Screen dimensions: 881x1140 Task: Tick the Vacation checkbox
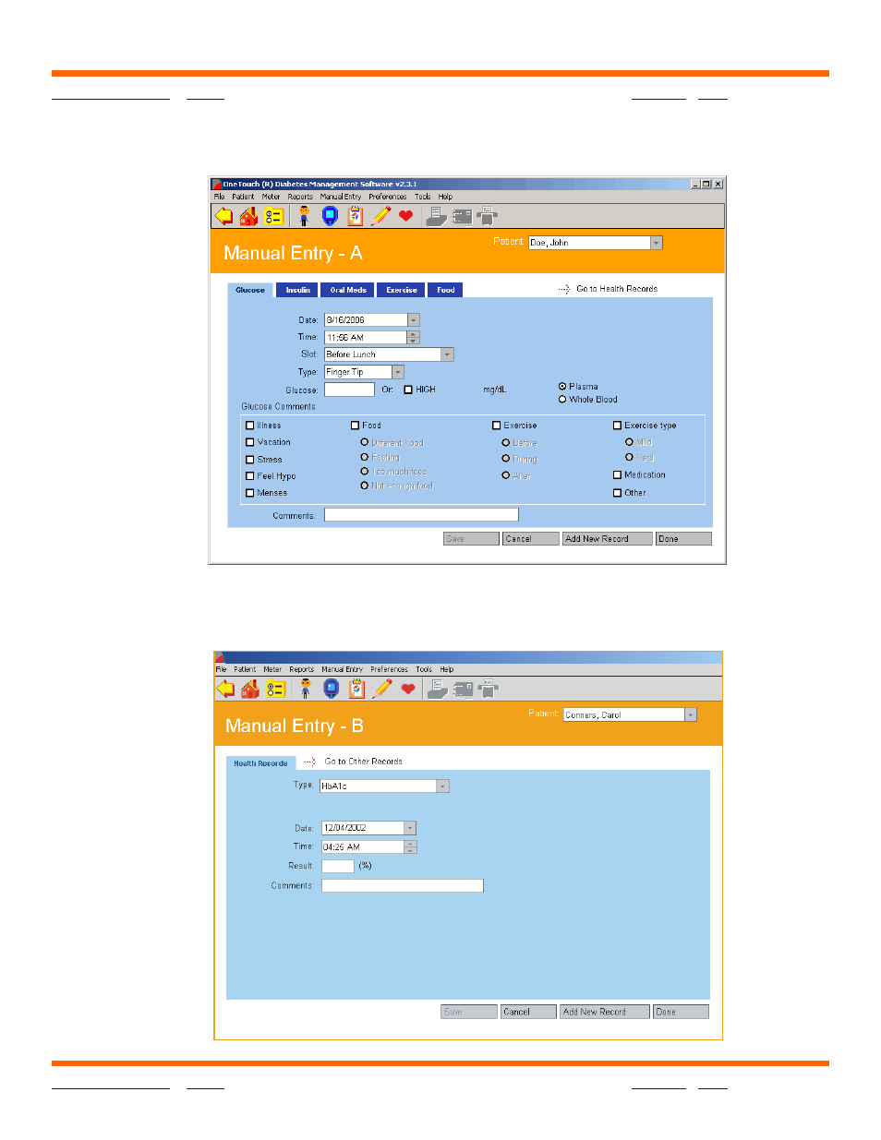[x=249, y=442]
